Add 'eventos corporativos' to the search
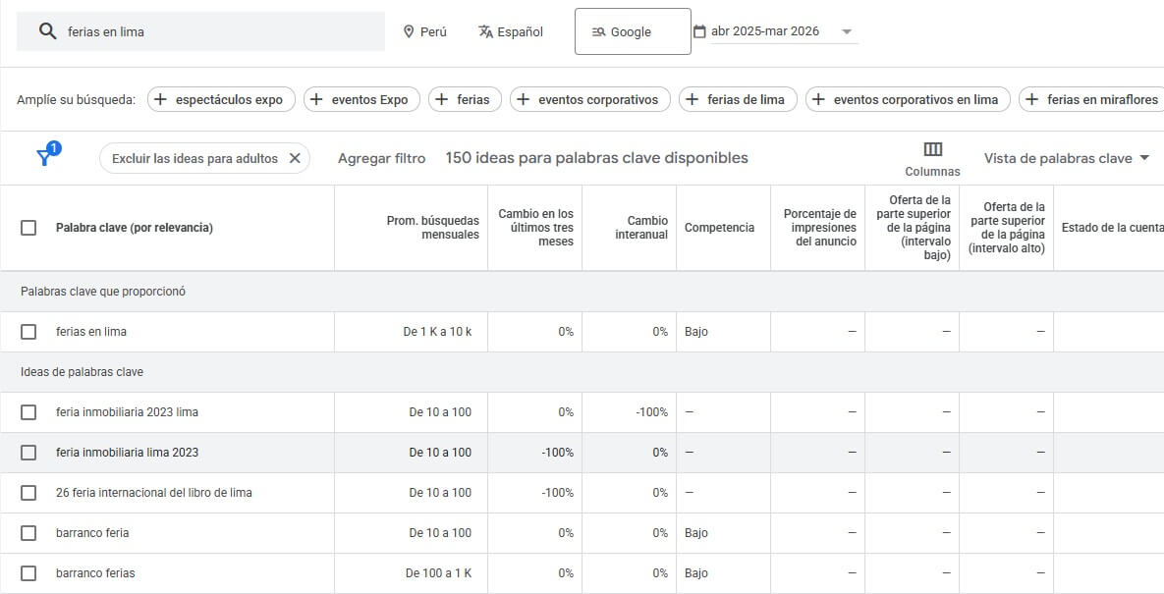Screen dimensions: 1164x594 point(589,99)
